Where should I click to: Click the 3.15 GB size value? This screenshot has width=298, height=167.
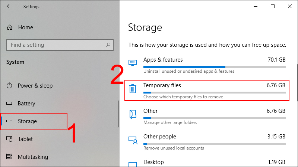(x=276, y=137)
